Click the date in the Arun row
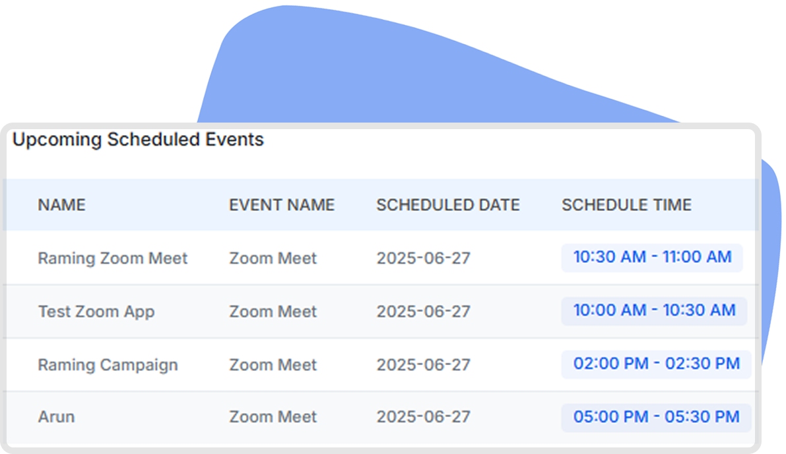This screenshot has width=786, height=454. click(424, 417)
